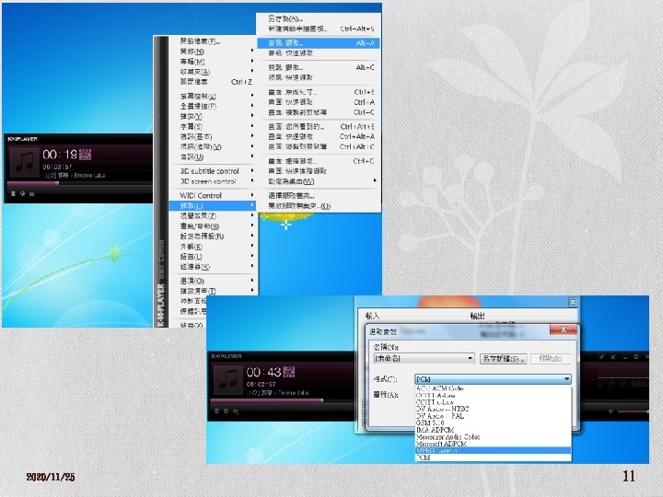This screenshot has height=497, width=663.
Task: Click the music note album art in the 00:19 player
Action: 24,163
